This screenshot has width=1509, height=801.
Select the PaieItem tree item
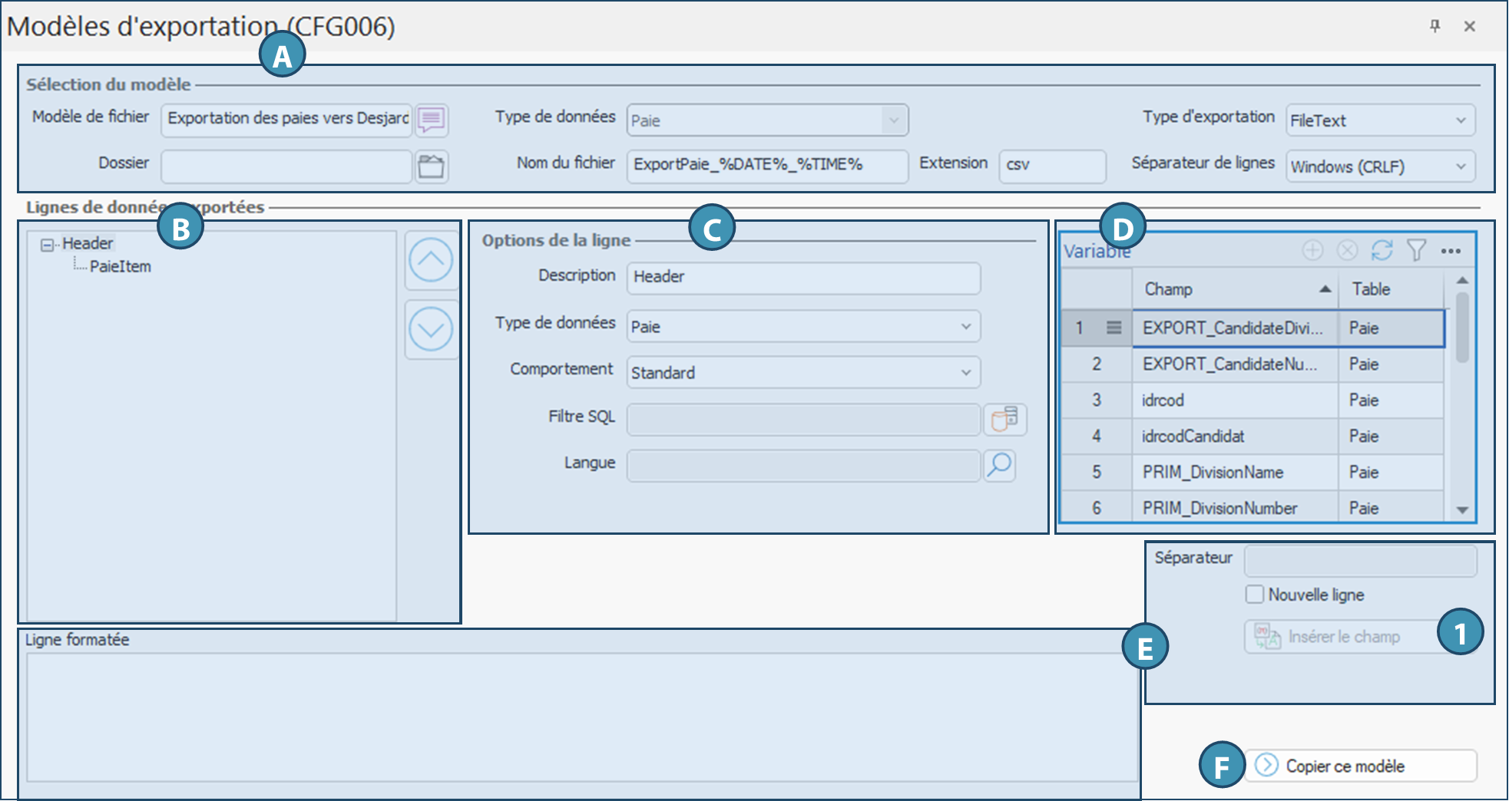click(x=121, y=267)
